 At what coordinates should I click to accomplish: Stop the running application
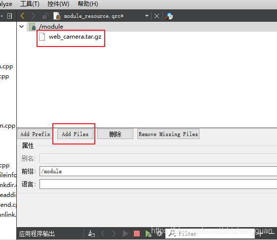tap(137, 234)
